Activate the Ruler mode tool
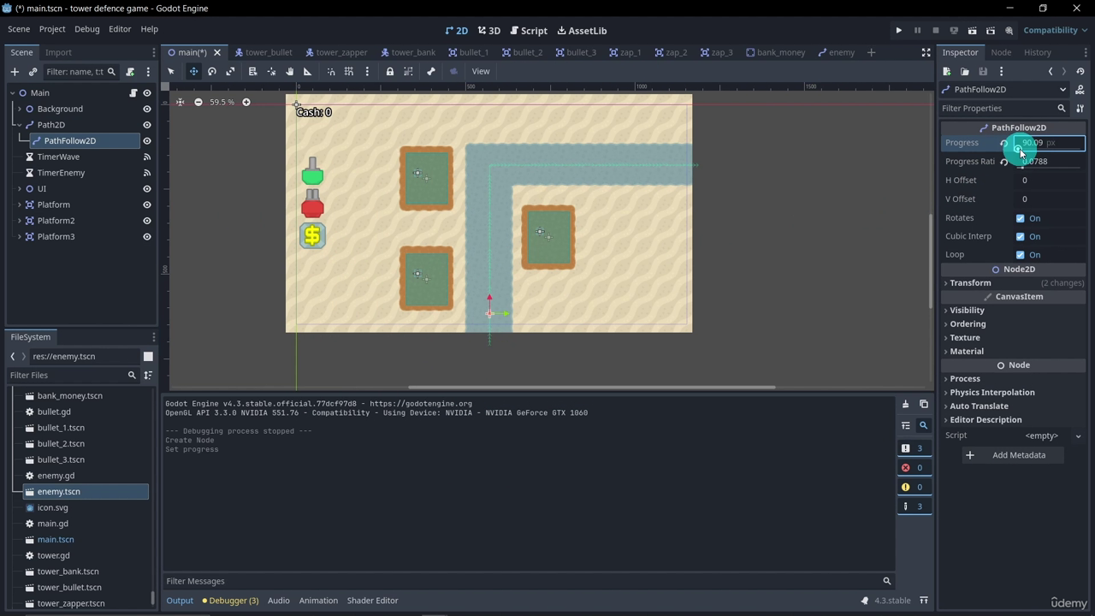The width and height of the screenshot is (1095, 616). pyautogui.click(x=308, y=72)
